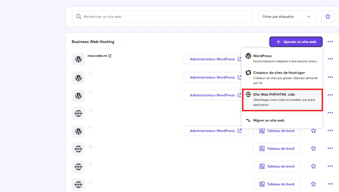Open the row actions menu for noucode.re

tap(330, 59)
